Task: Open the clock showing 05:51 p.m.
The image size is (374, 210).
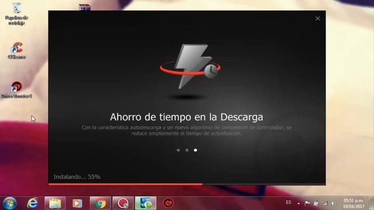Action: click(x=354, y=204)
